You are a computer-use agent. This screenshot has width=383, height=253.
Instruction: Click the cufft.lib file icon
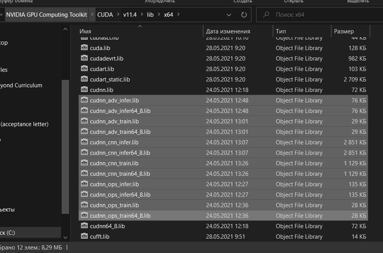84,236
